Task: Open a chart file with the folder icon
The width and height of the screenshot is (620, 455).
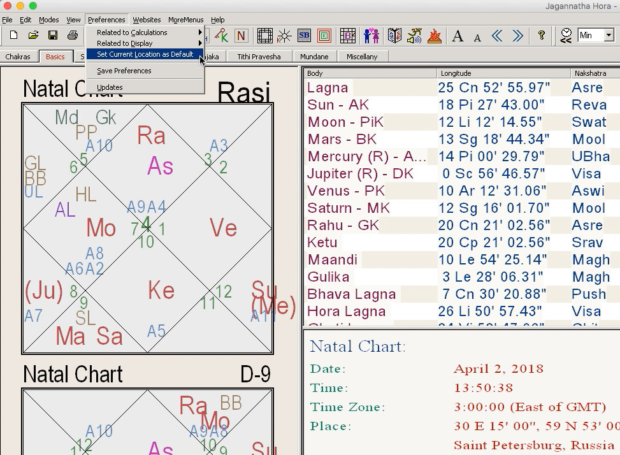Action: click(x=33, y=36)
